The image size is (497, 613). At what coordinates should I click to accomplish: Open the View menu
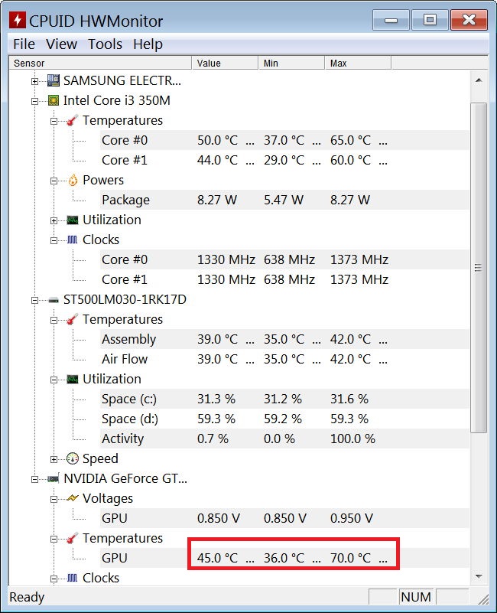61,44
